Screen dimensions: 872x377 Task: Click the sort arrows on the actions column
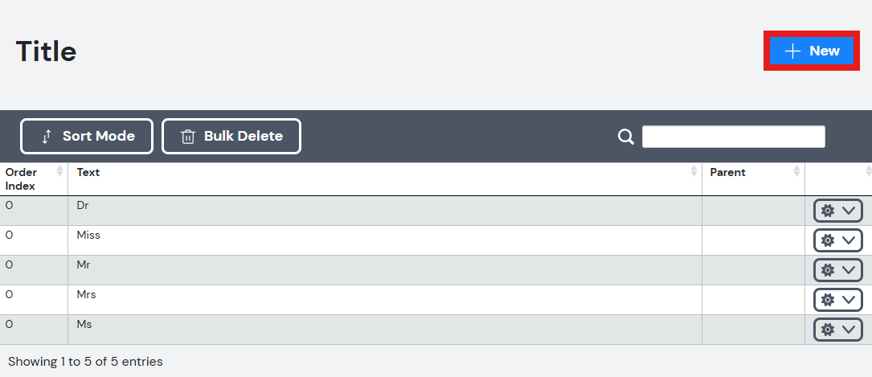[x=868, y=171]
